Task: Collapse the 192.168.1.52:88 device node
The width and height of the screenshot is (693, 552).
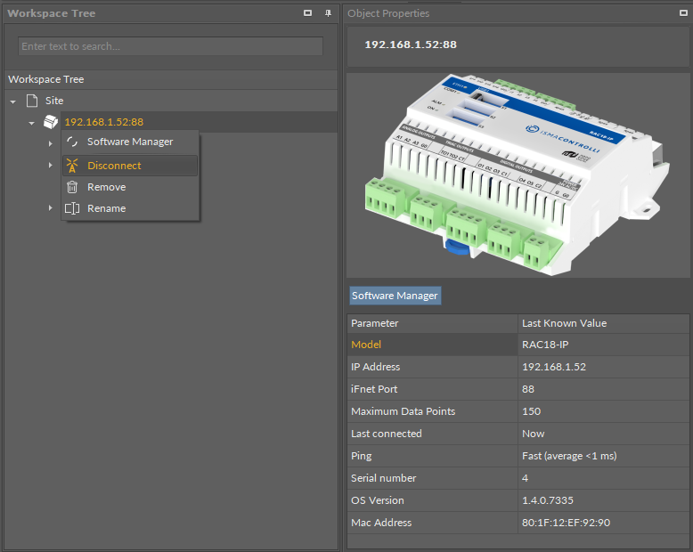Action: [x=31, y=123]
